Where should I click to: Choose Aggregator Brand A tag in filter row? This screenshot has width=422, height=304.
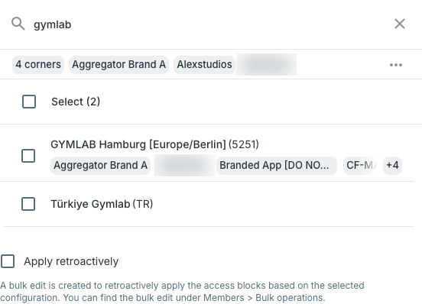point(118,64)
